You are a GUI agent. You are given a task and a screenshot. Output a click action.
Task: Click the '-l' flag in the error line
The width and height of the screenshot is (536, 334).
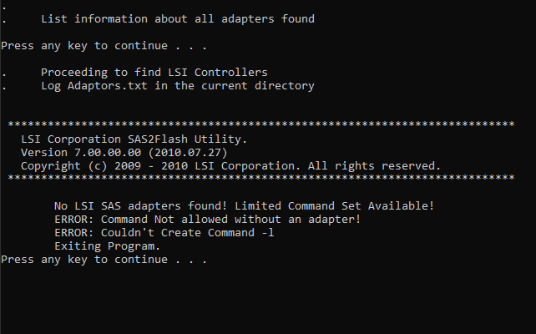point(268,232)
